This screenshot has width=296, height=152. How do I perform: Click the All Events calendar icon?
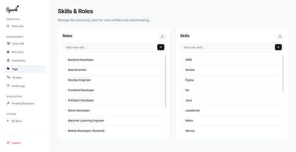click(8, 52)
